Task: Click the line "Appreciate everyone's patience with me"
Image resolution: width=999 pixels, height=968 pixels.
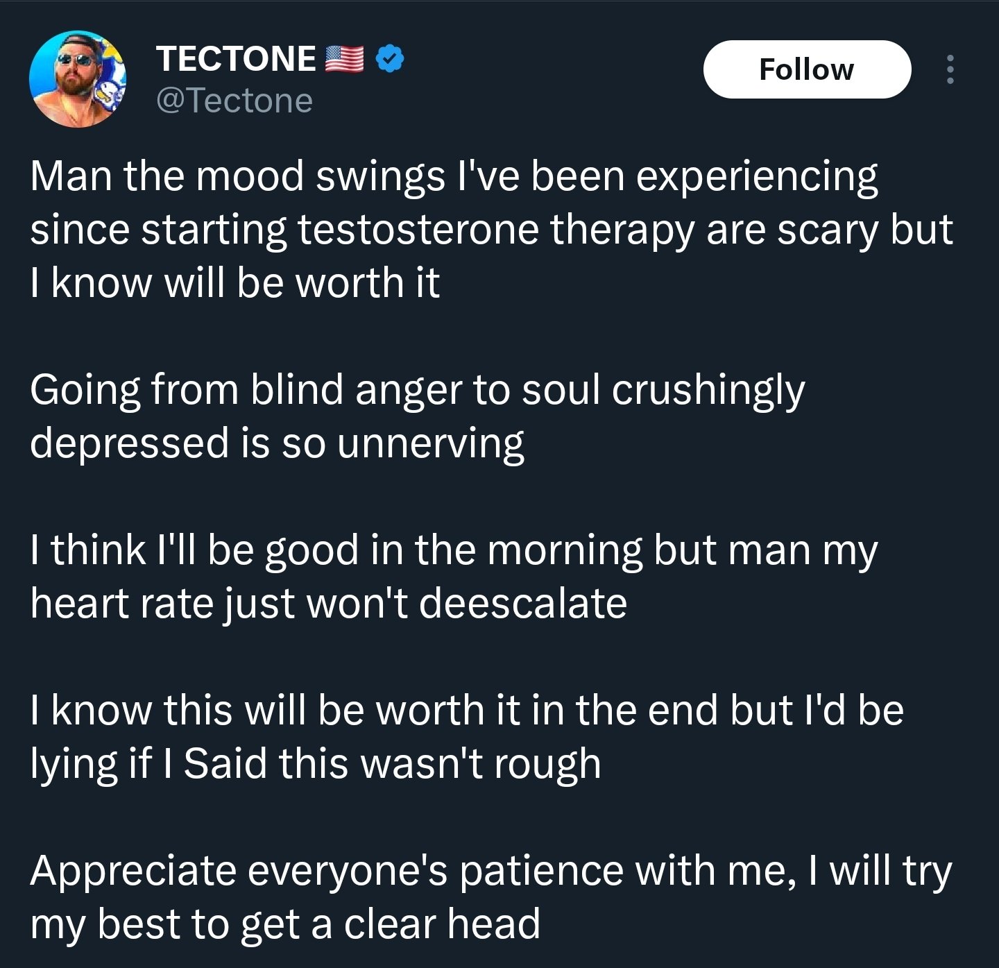Action: [x=490, y=871]
